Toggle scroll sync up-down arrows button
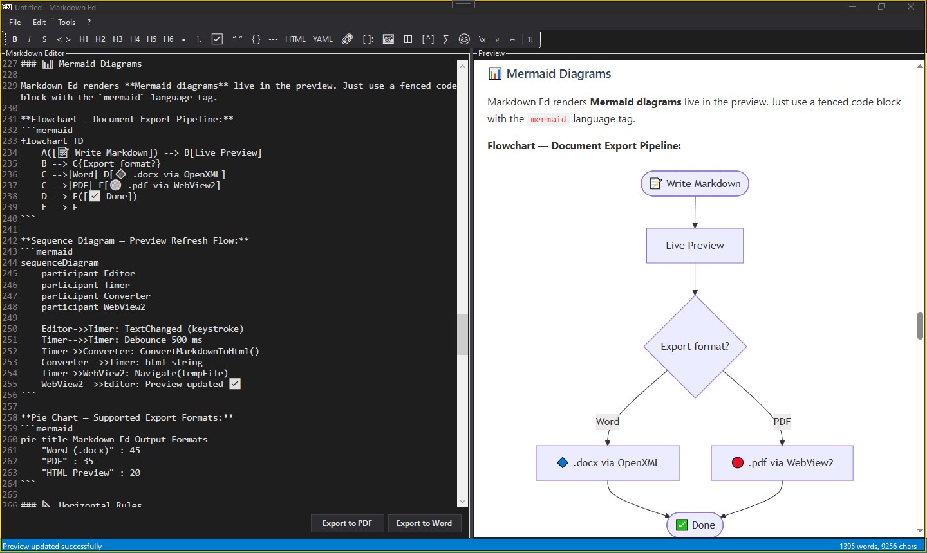Image resolution: width=927 pixels, height=553 pixels. 530,39
